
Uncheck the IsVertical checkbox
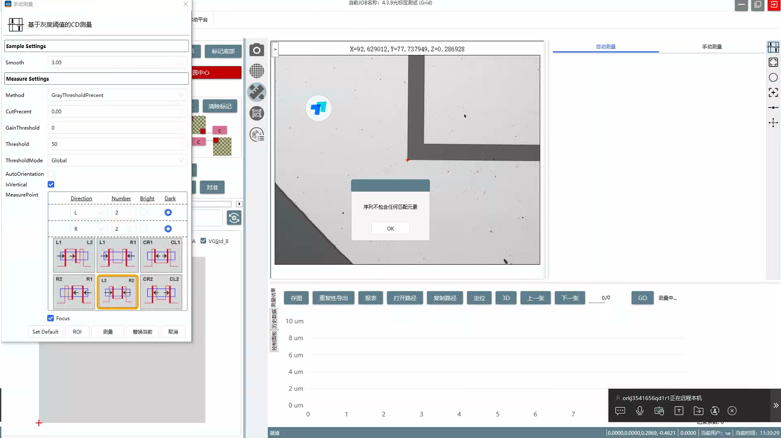(x=51, y=185)
